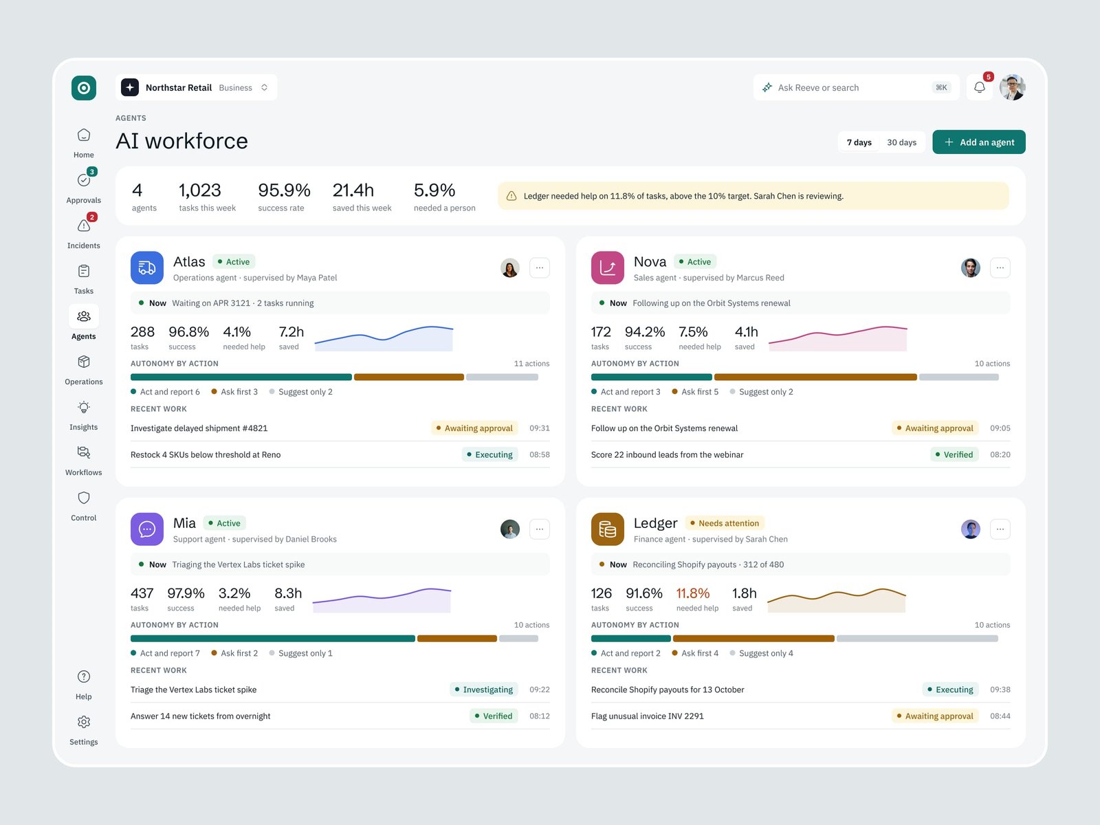Open Marcus Reed's avatar on Nova card
Viewport: 1100px width, 825px height.
[971, 268]
